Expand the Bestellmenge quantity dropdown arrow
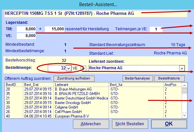This screenshot has width=194, height=132. click(x=69, y=68)
